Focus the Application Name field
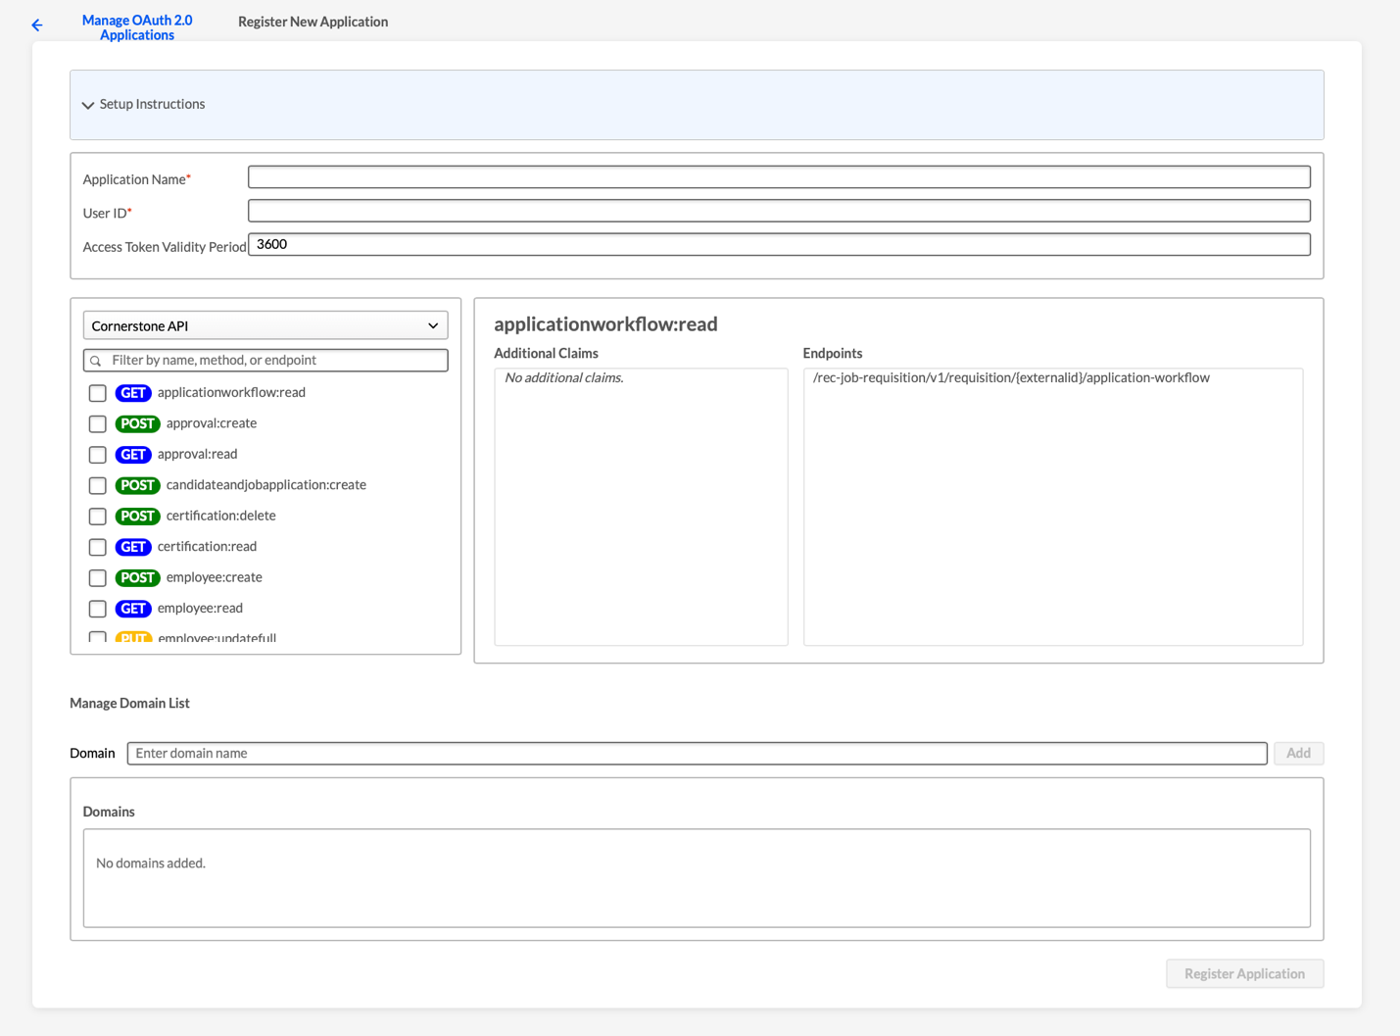 779,177
